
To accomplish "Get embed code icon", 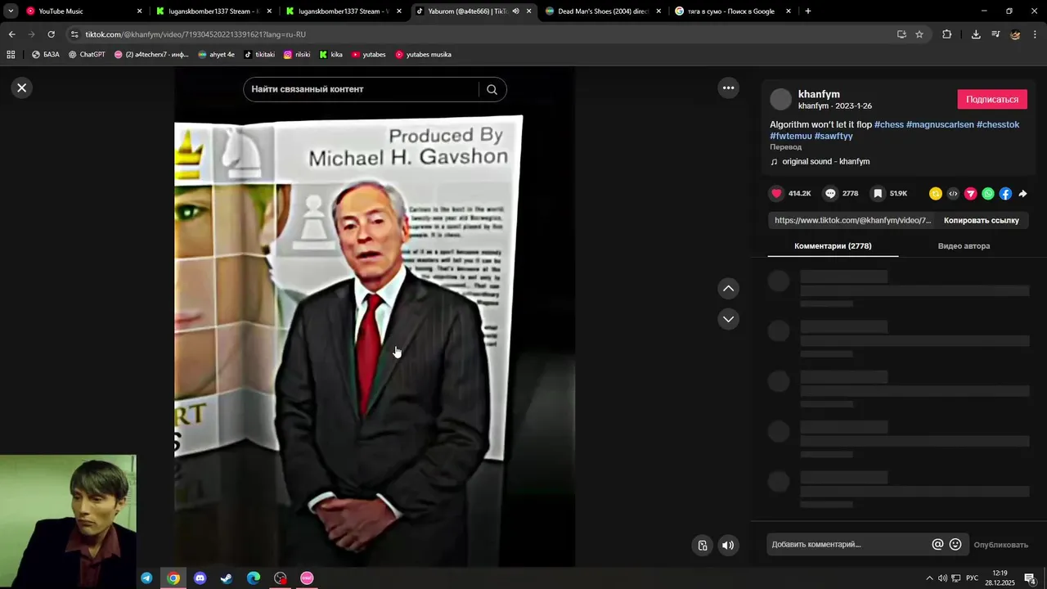I will coord(953,194).
